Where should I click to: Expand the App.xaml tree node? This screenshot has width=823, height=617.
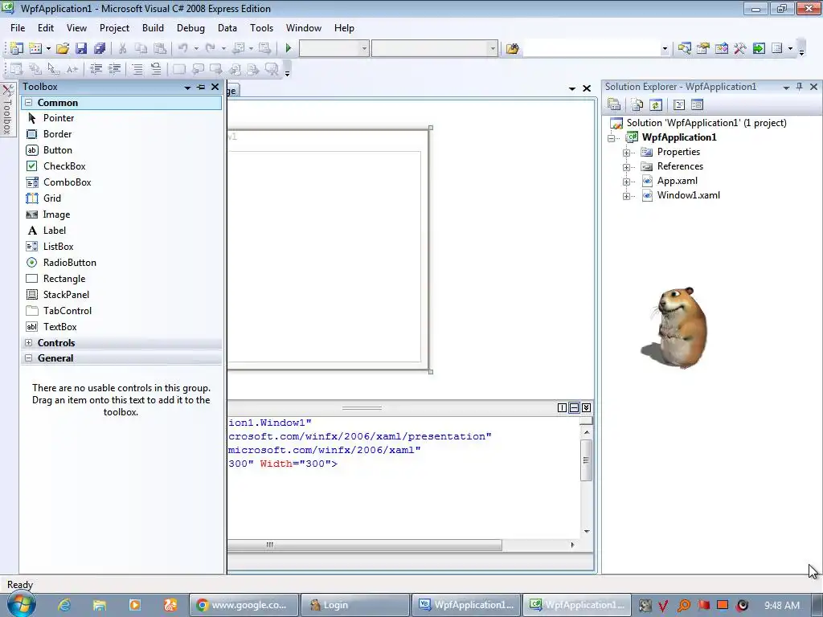click(626, 182)
